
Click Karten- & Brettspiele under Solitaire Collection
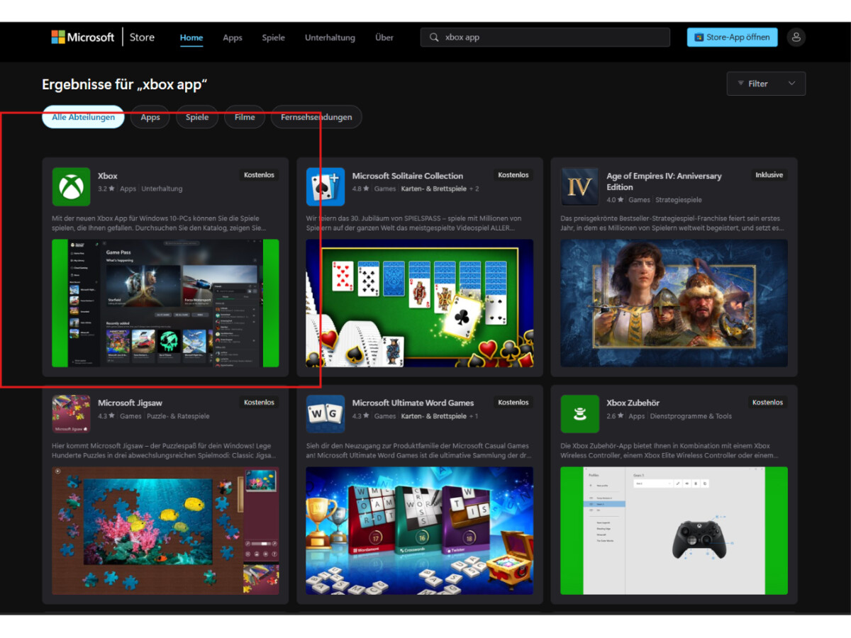[x=433, y=189]
